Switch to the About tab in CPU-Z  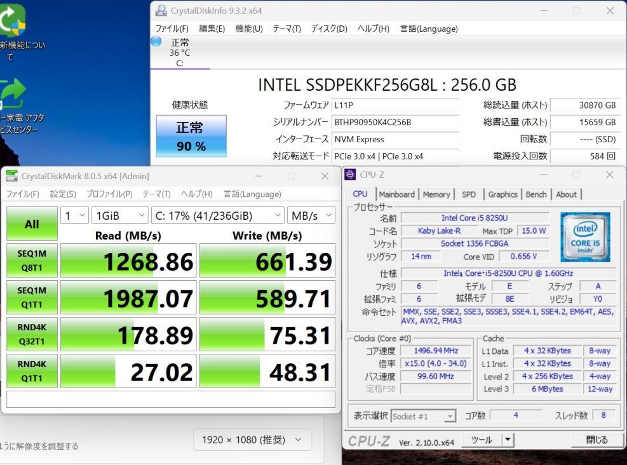[x=566, y=194]
